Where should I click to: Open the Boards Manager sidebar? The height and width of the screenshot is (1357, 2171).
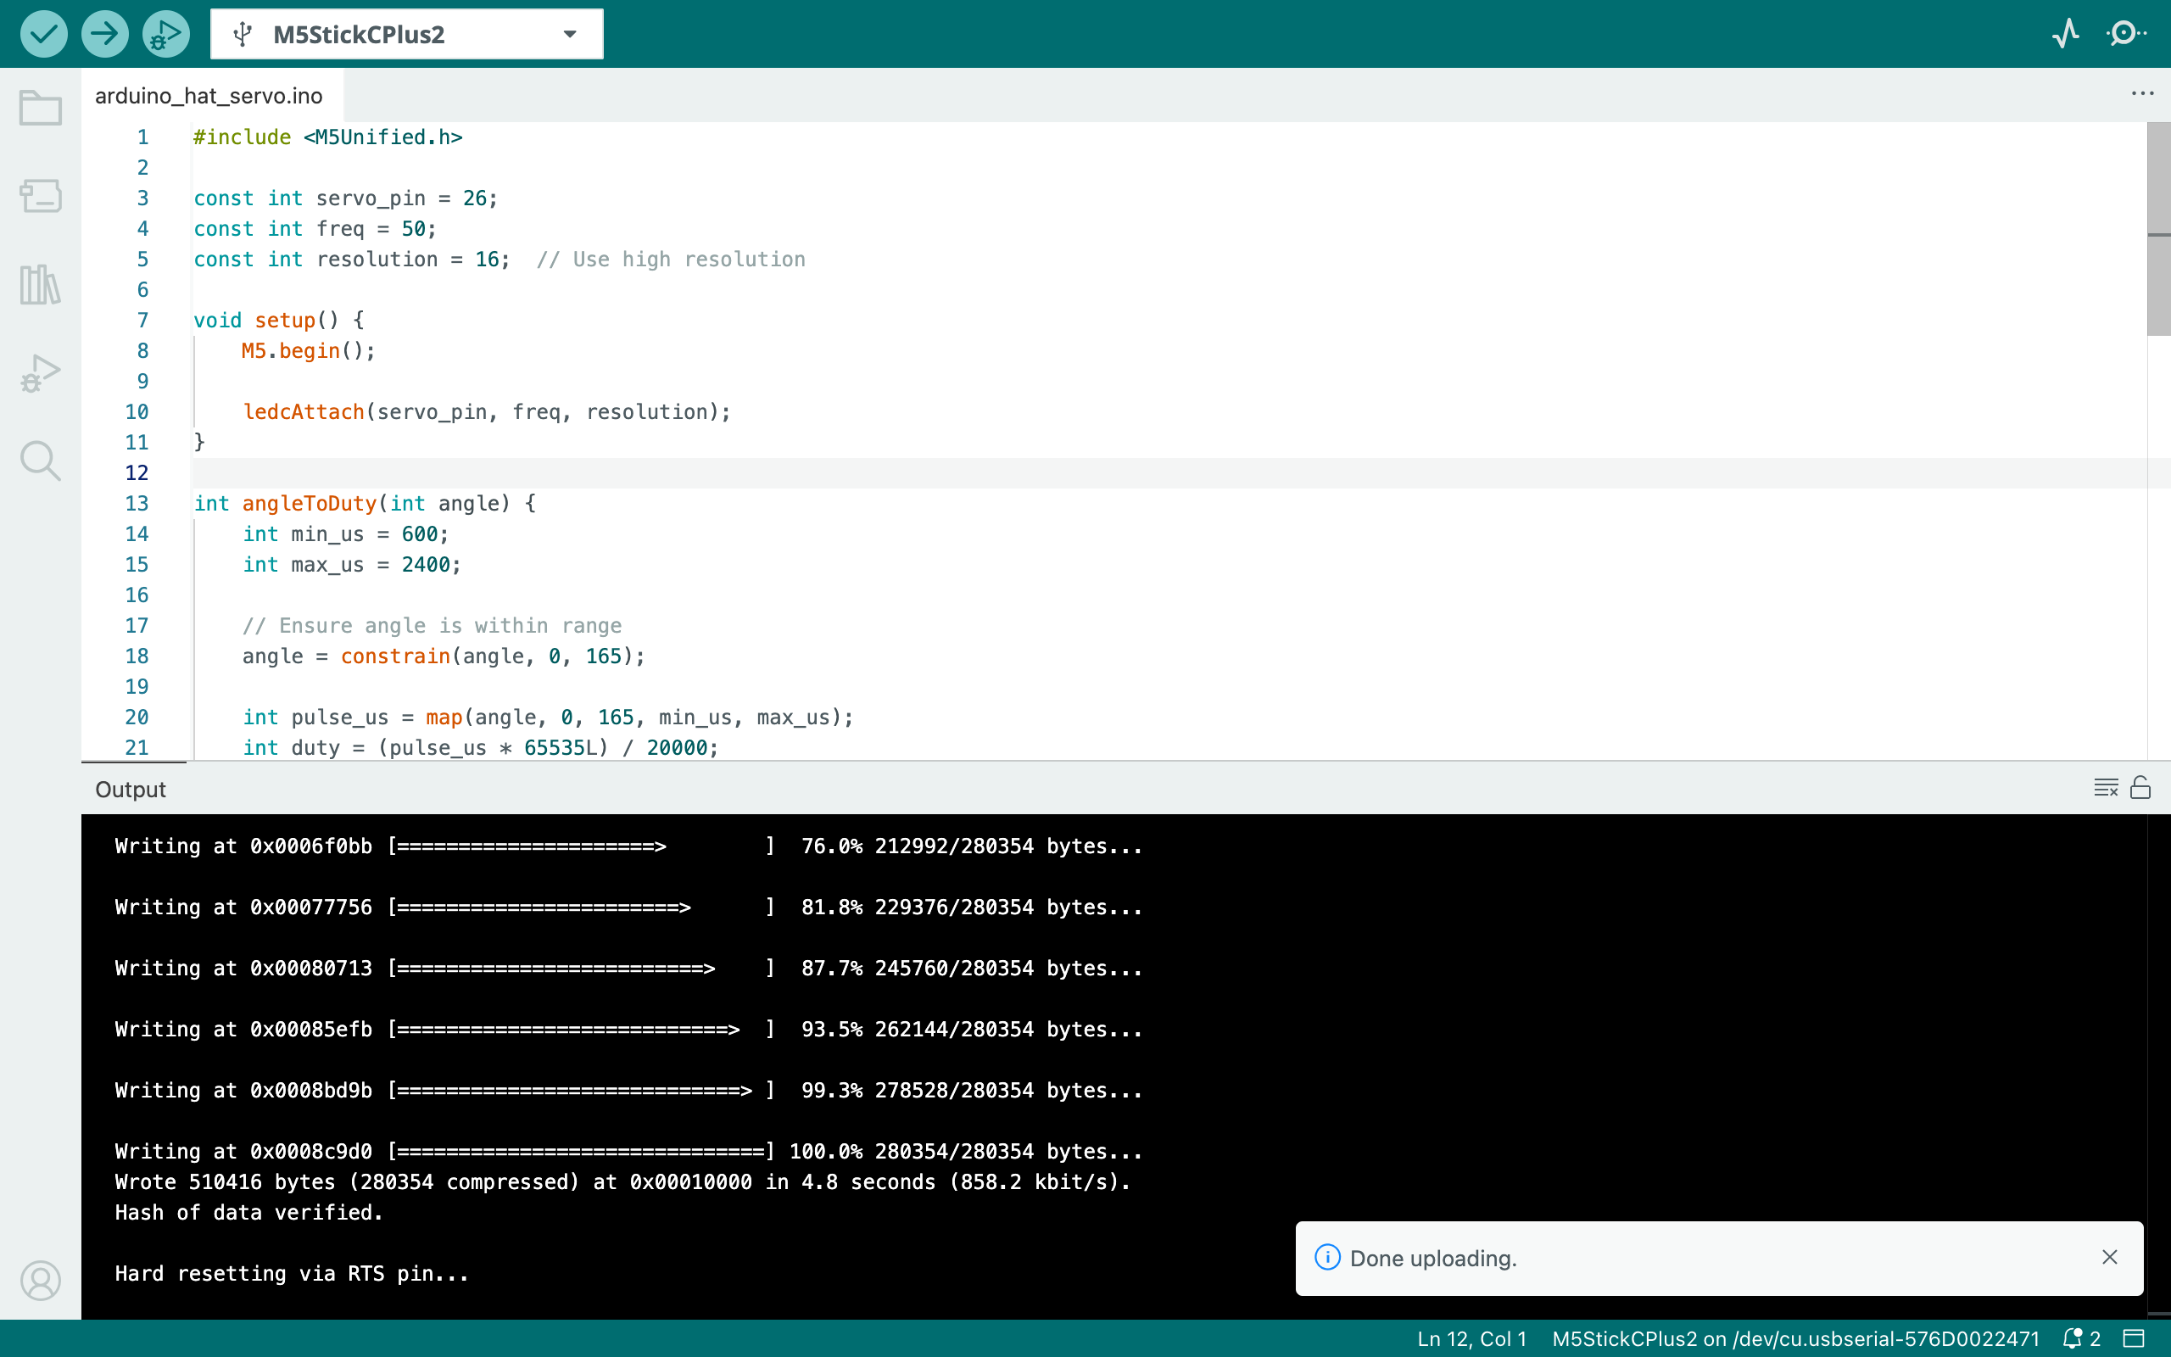[41, 195]
